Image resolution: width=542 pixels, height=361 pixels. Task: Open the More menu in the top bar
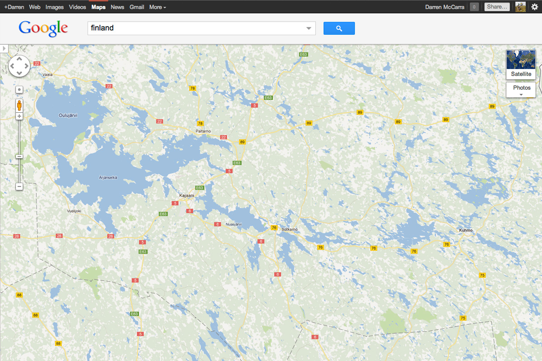pos(157,7)
